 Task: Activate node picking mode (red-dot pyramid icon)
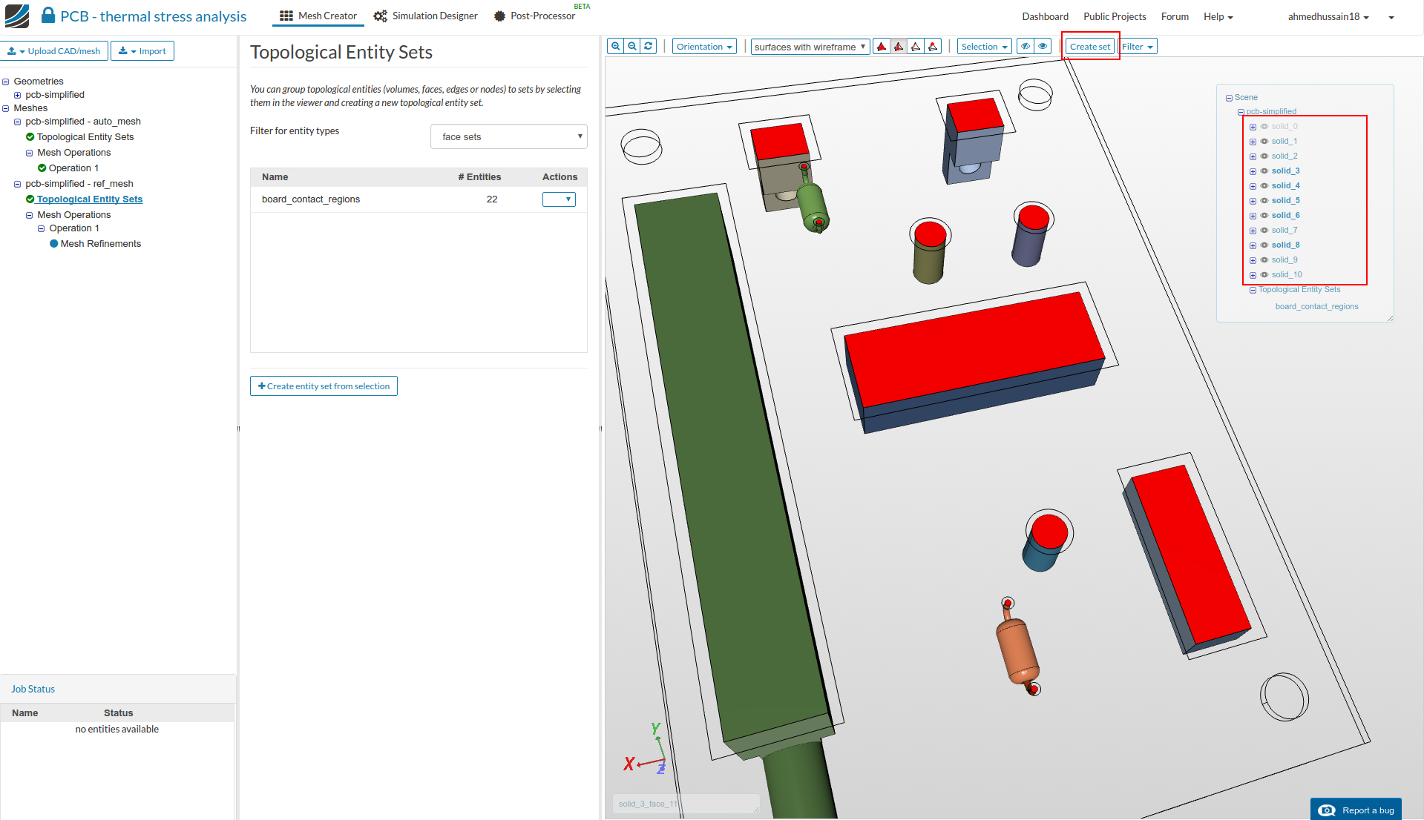[x=933, y=47]
